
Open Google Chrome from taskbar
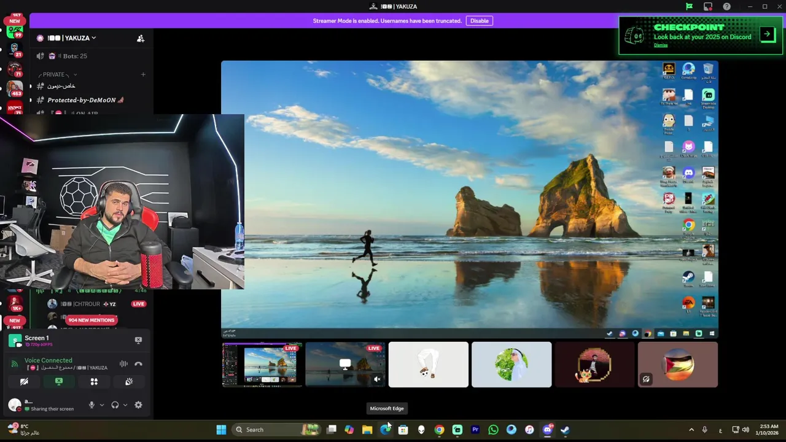439,430
